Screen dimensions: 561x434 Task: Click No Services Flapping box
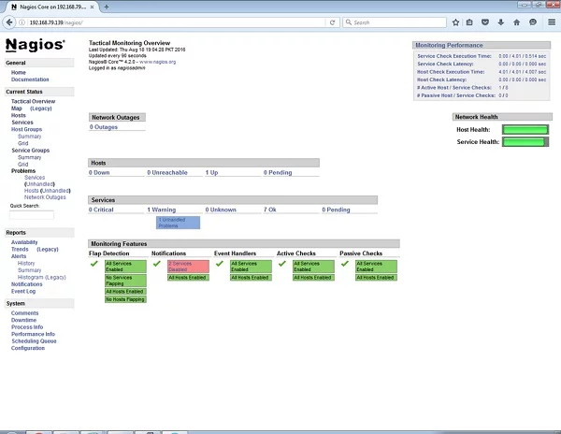pyautogui.click(x=125, y=281)
